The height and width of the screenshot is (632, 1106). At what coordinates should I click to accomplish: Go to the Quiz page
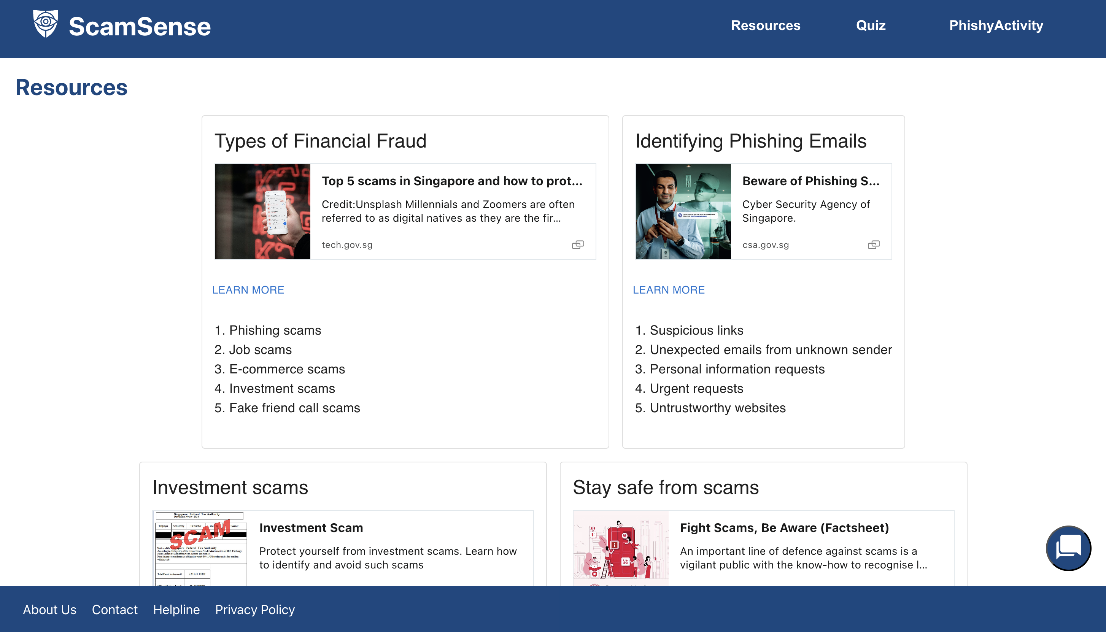point(870,25)
